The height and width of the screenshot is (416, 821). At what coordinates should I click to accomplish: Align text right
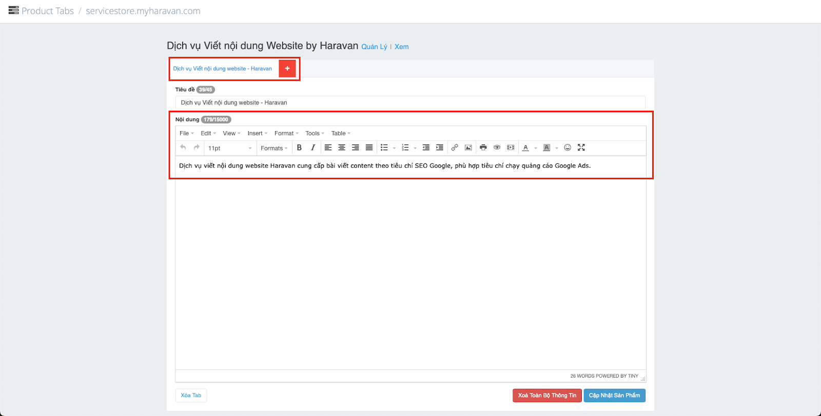coord(355,148)
